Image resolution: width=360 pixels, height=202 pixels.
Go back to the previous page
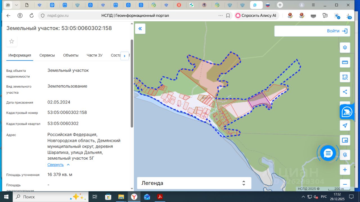[x=8, y=15]
